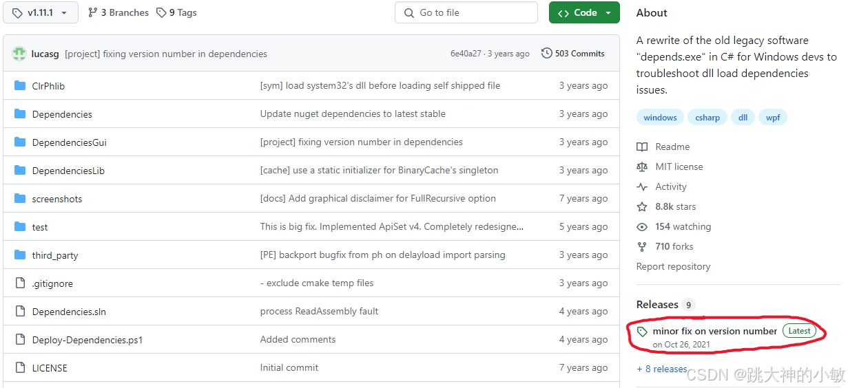Open the v1.11.1 tag switcher dropdown
Viewport: 848px width, 388px height.
(41, 12)
